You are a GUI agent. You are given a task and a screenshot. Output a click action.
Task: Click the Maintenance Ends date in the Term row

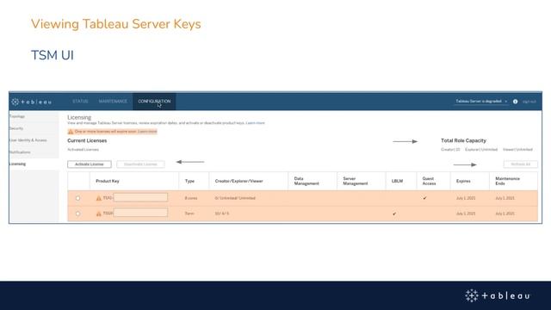coord(505,214)
